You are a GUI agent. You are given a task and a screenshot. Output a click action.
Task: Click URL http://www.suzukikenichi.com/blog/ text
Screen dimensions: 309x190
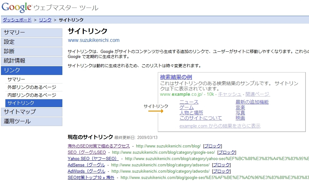click(168, 146)
